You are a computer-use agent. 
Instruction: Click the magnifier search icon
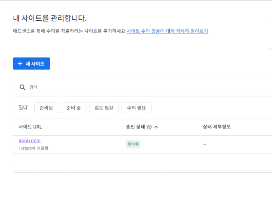(x=22, y=87)
